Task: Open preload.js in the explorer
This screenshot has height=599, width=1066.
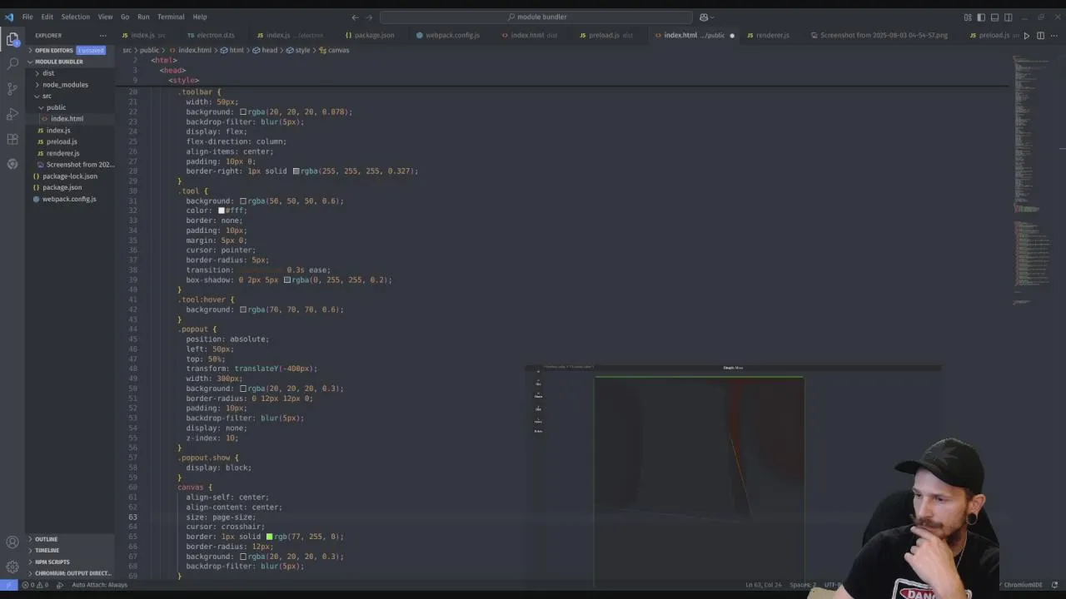Action: [x=62, y=141]
